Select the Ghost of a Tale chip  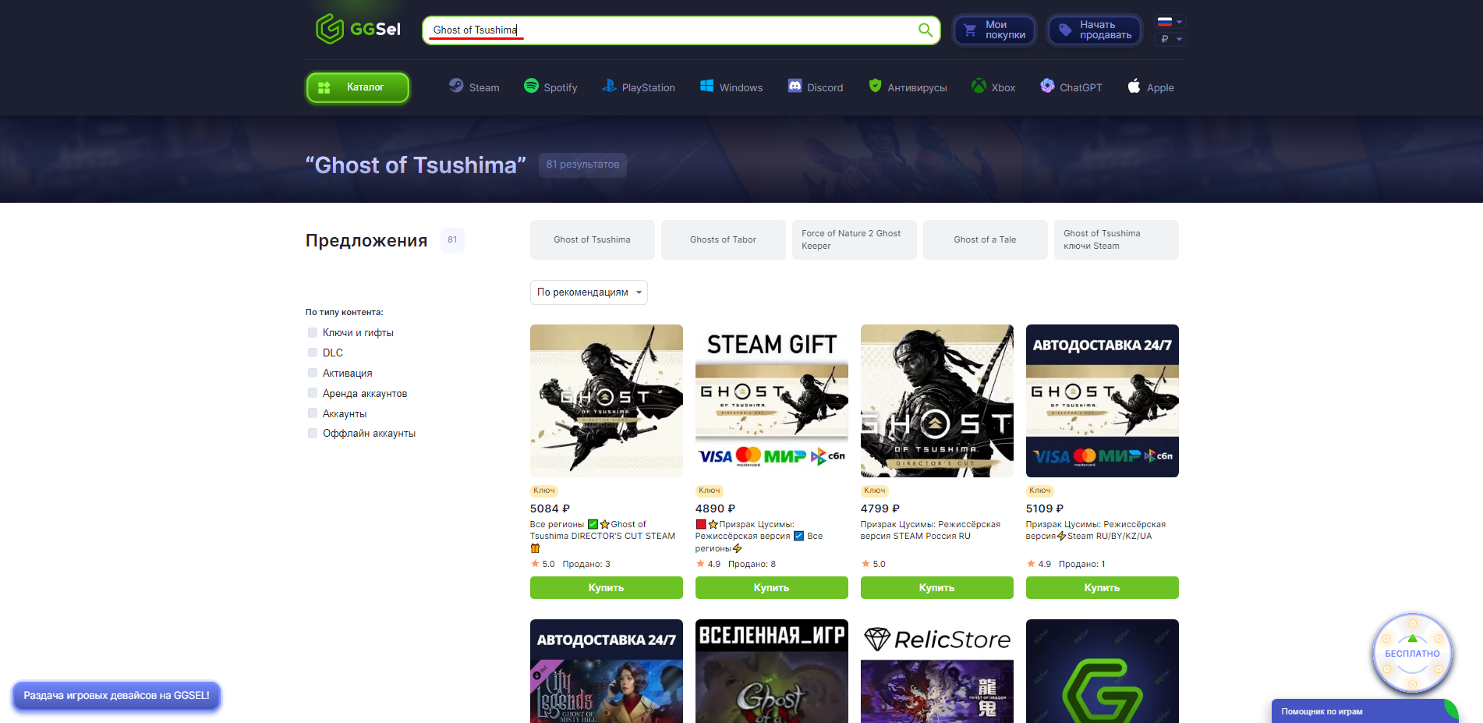pyautogui.click(x=986, y=239)
